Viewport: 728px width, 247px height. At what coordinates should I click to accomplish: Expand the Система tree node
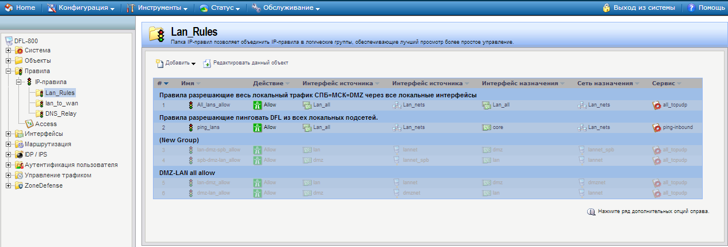[x=9, y=51]
